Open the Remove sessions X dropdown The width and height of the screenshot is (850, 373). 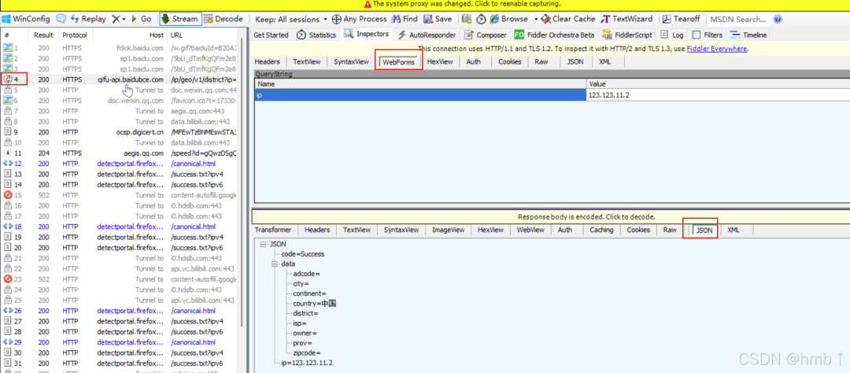click(x=118, y=19)
